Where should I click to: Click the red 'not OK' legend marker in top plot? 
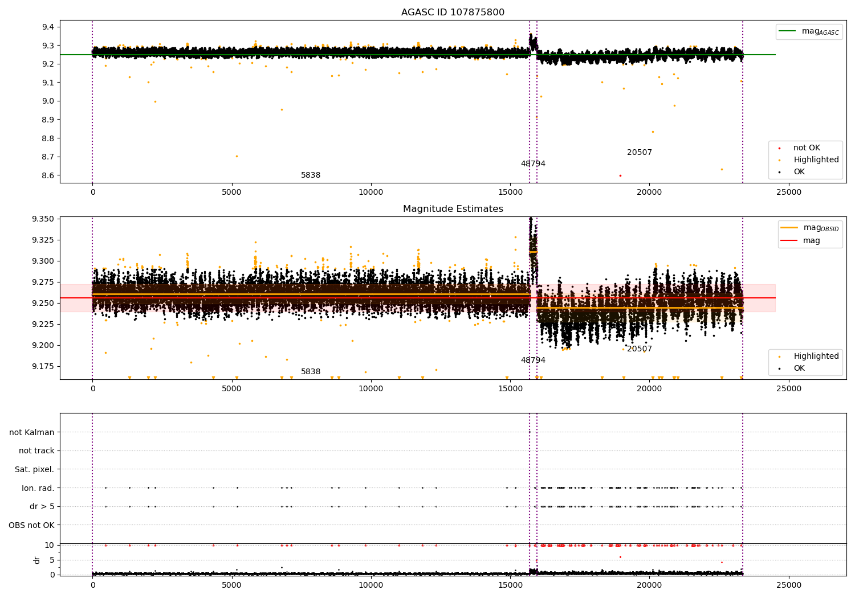779,148
